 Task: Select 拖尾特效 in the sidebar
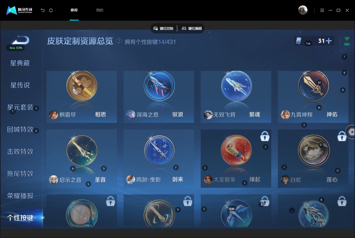[x=20, y=174]
